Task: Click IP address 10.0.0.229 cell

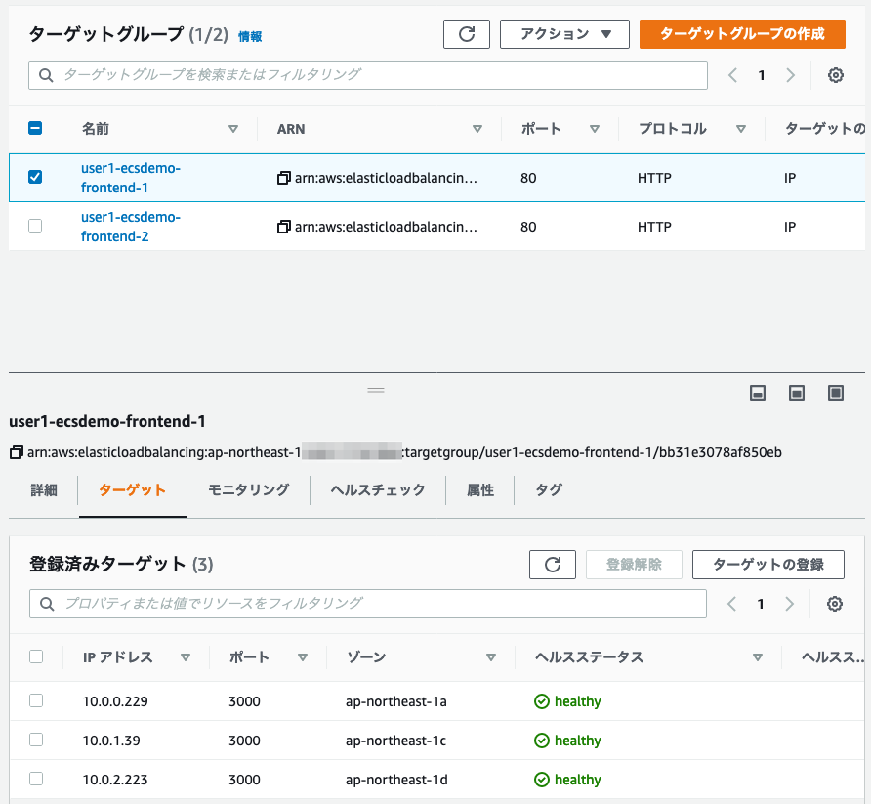Action: [x=115, y=701]
